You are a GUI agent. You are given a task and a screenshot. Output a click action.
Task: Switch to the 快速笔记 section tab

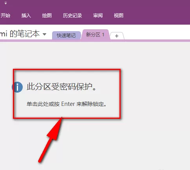pos(66,36)
